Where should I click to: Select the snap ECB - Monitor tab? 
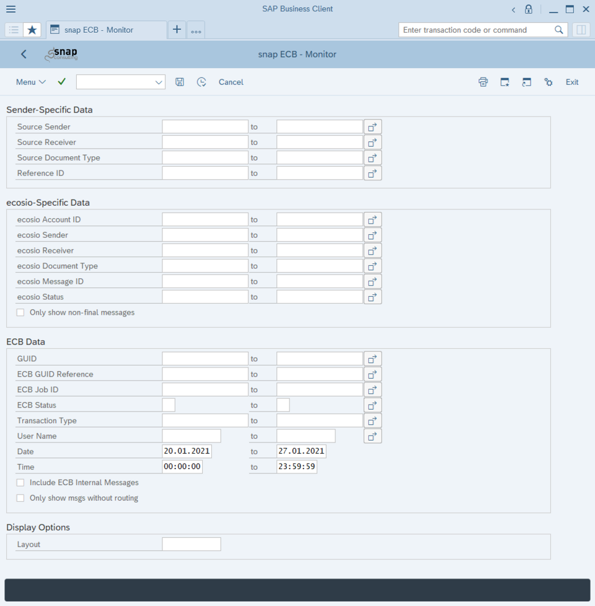(x=107, y=30)
